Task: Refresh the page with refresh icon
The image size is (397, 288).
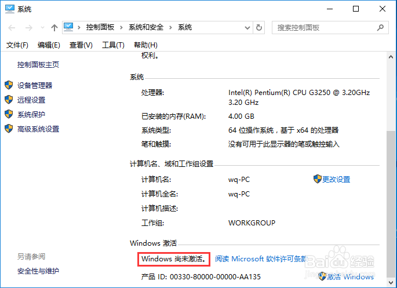Action: coord(258,27)
